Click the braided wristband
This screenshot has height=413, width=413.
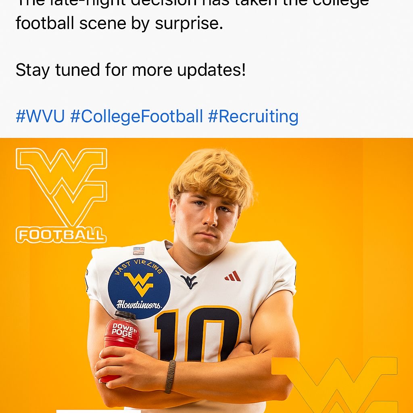(170, 376)
